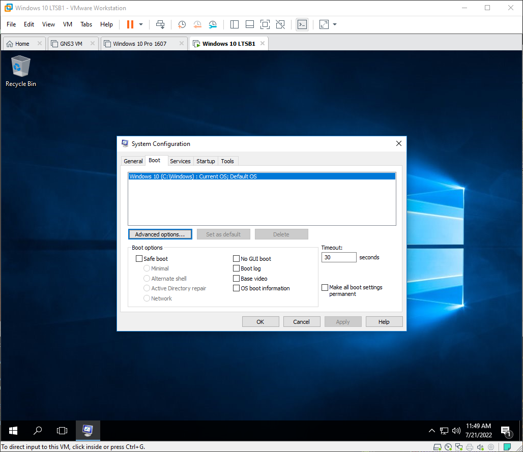Image resolution: width=523 pixels, height=452 pixels.
Task: Open the stretch guest dropdown arrow
Action: [335, 24]
